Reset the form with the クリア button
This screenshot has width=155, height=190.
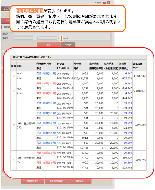[68, 45]
